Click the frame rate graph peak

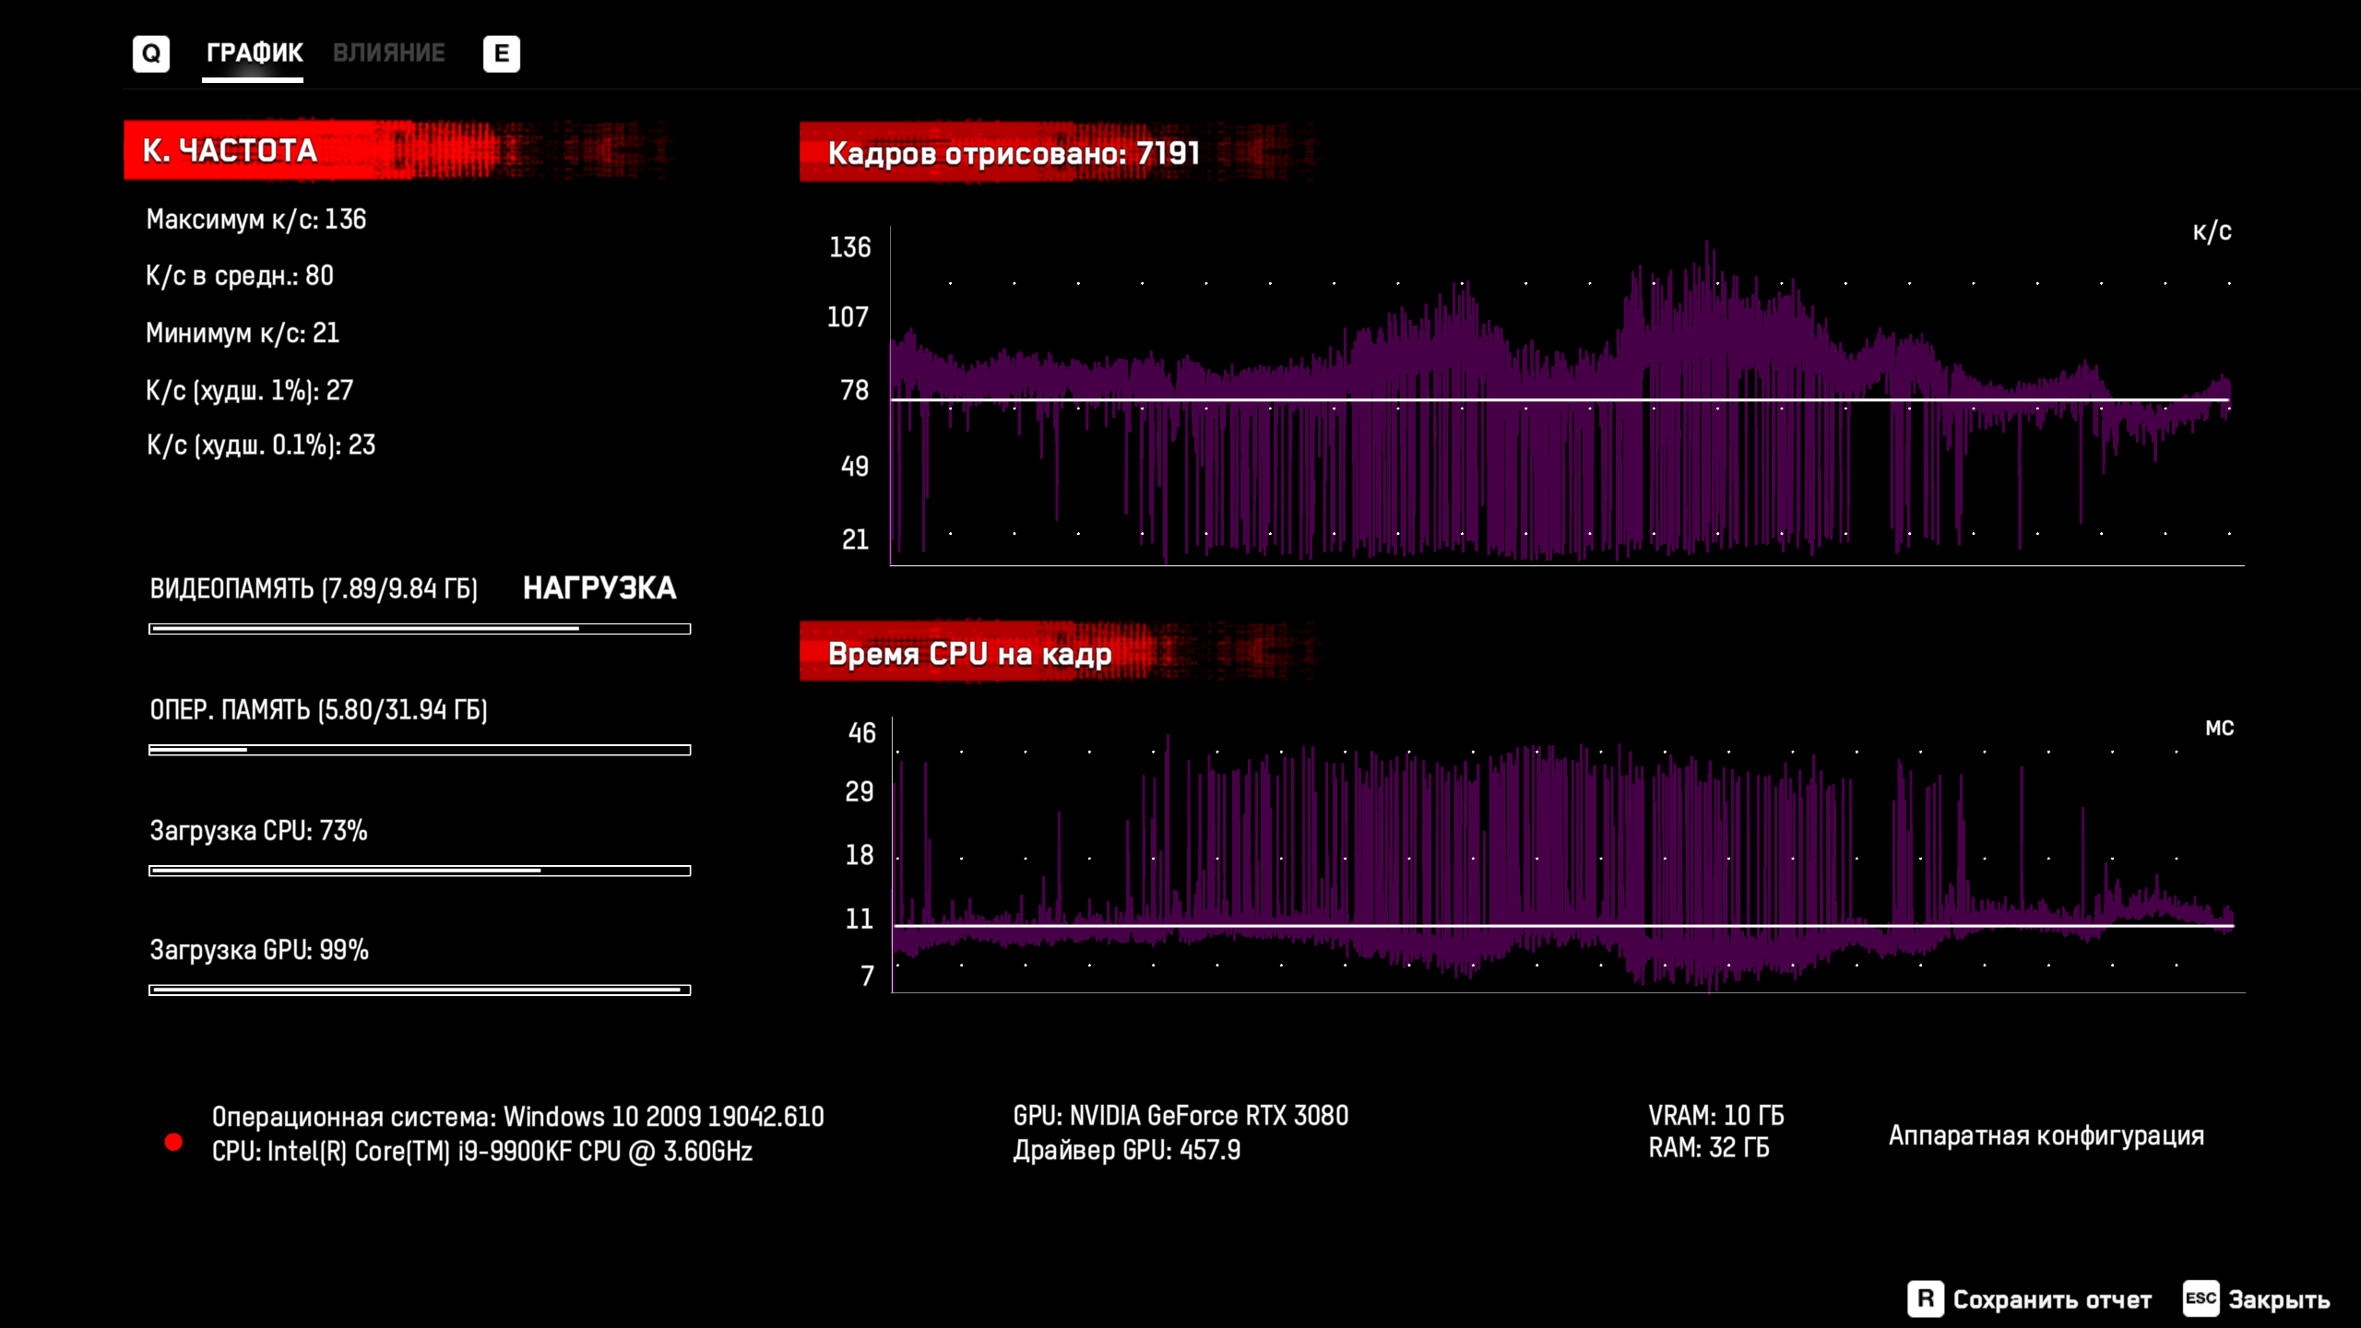[1707, 247]
